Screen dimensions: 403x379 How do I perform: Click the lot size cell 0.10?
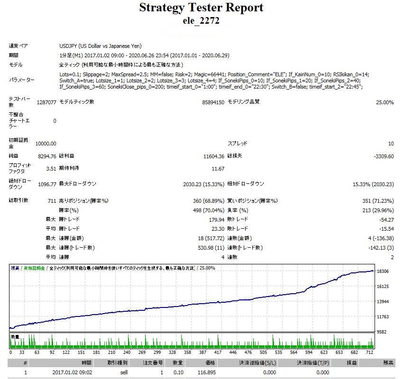(178, 372)
